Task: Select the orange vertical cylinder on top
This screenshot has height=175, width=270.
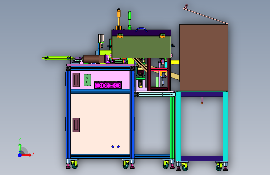Action: coord(118,19)
